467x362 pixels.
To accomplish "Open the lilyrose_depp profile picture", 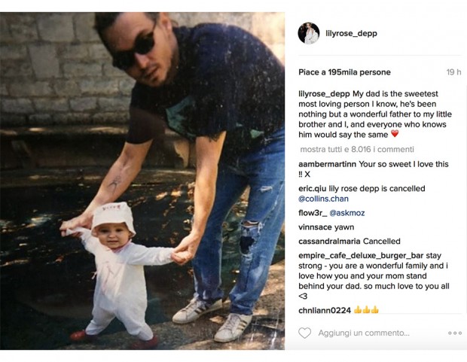I will click(x=309, y=33).
